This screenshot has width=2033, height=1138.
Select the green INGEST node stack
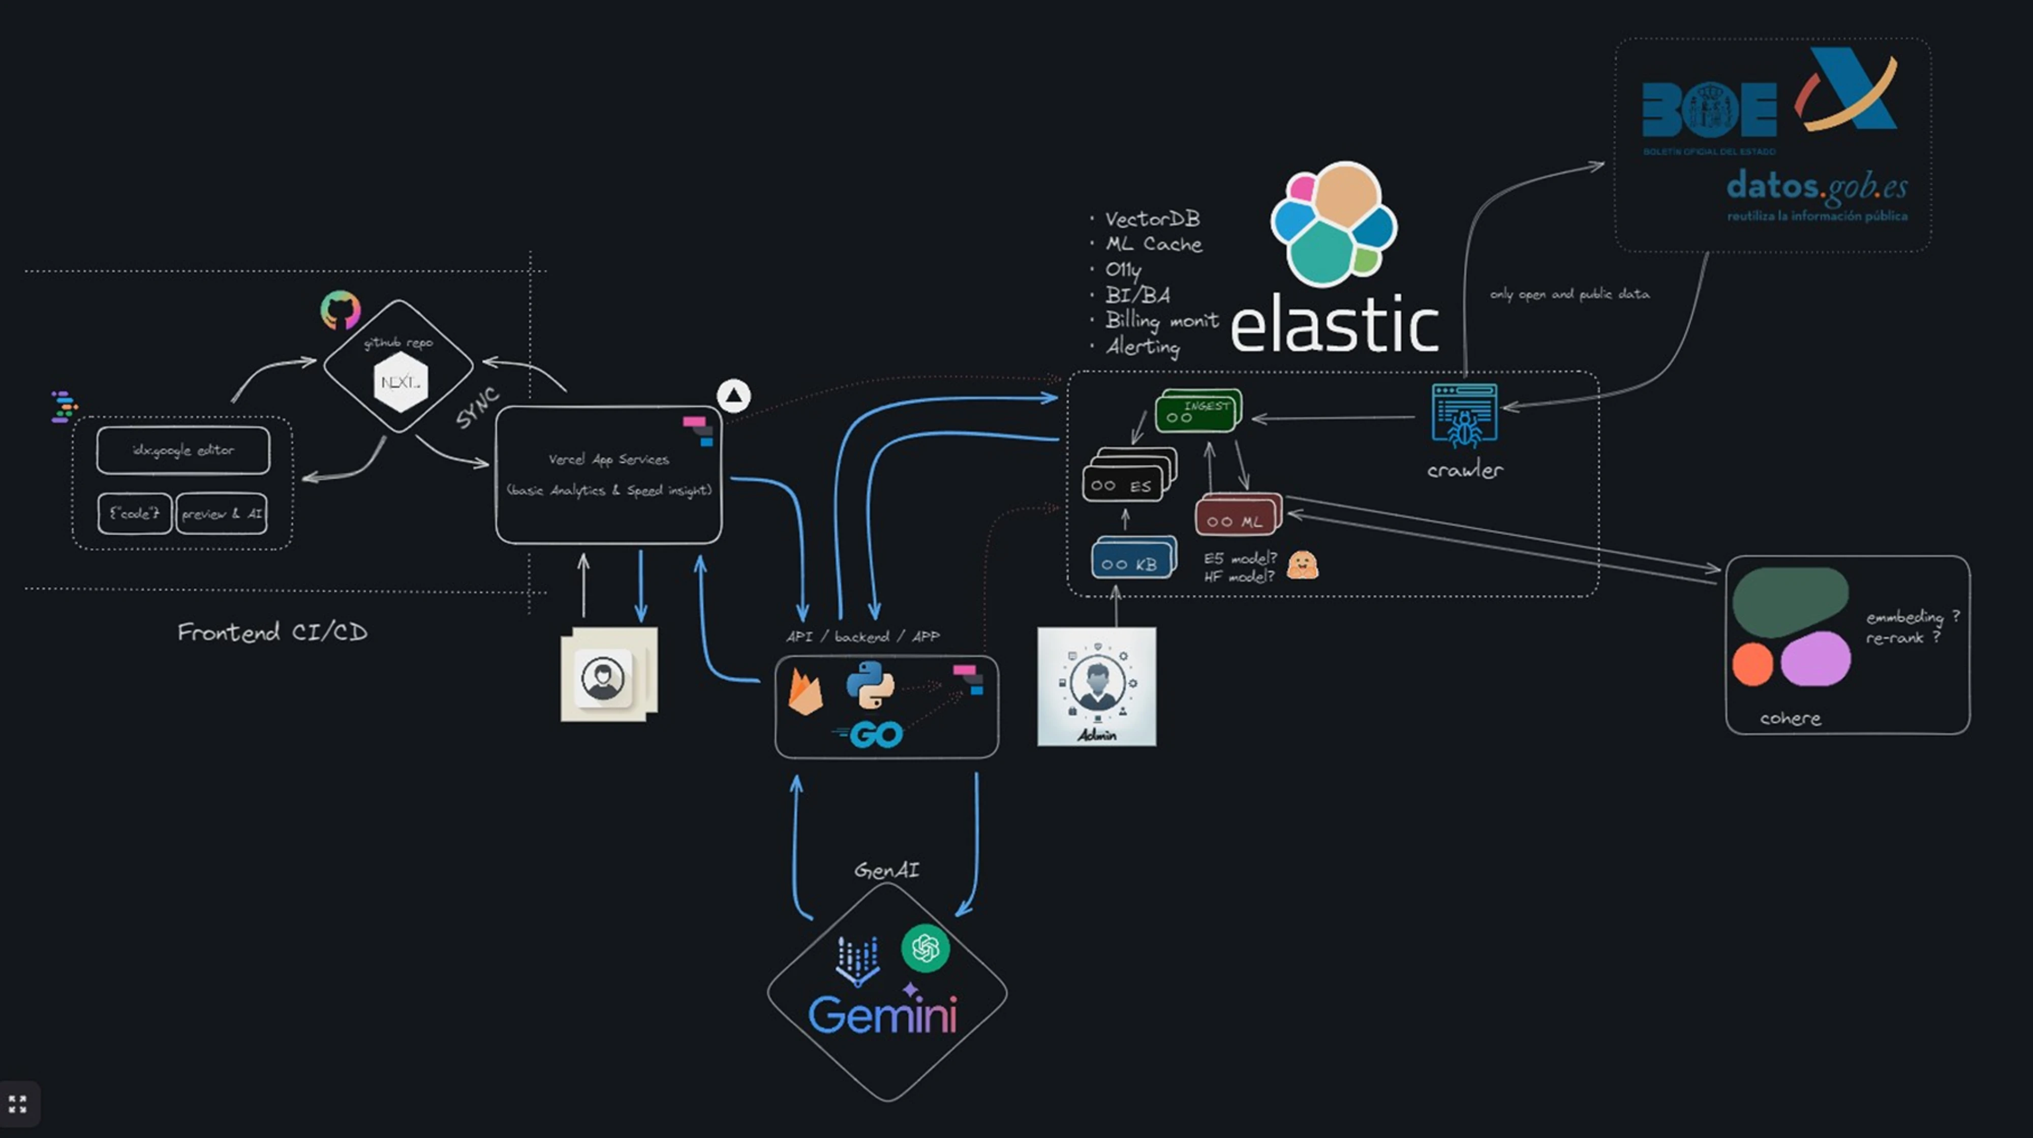point(1199,410)
